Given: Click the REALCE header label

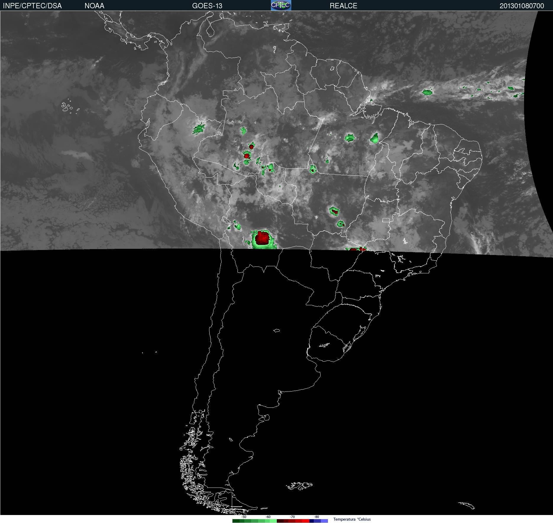Looking at the screenshot, I should pyautogui.click(x=343, y=6).
